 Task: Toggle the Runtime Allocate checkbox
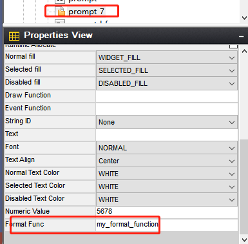(x=233, y=46)
